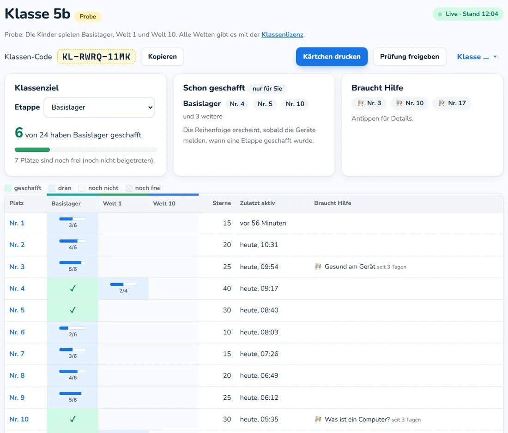Click the flag icon in the Braucht Hilfe Nr. 10 chip

[399, 103]
